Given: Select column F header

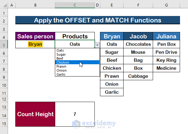Looking at the screenshot, I should [x=138, y=5].
